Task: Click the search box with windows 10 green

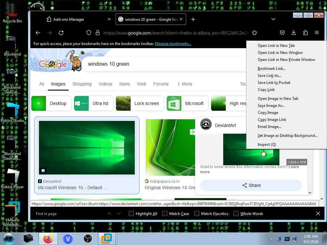Action: pos(165,64)
